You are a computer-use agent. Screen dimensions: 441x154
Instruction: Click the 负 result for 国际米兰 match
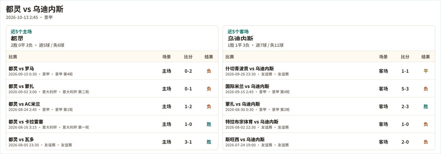(x=426, y=89)
